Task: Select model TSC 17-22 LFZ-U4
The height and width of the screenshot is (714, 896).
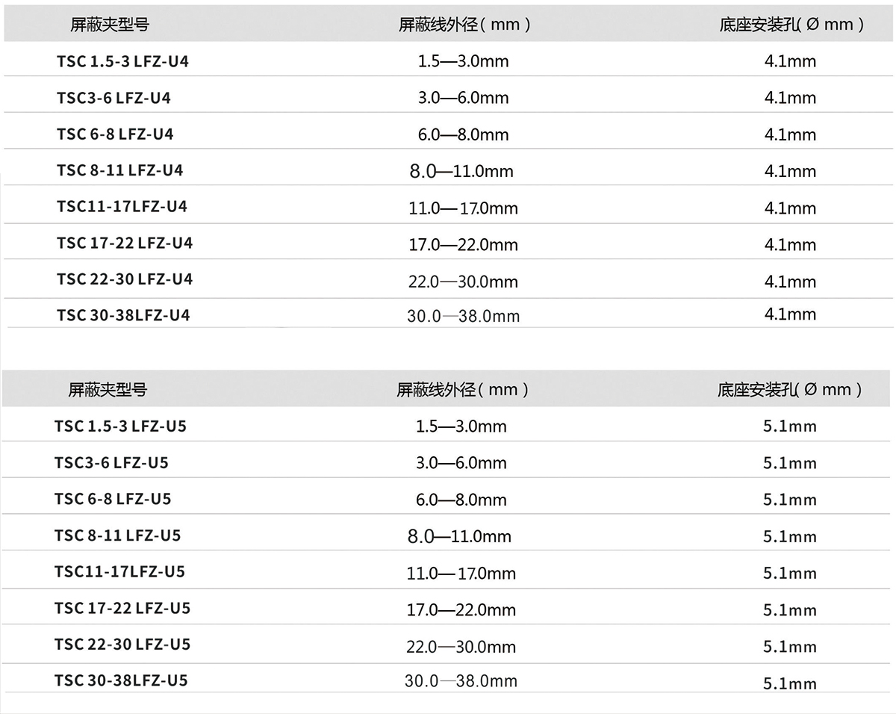Action: [x=125, y=243]
